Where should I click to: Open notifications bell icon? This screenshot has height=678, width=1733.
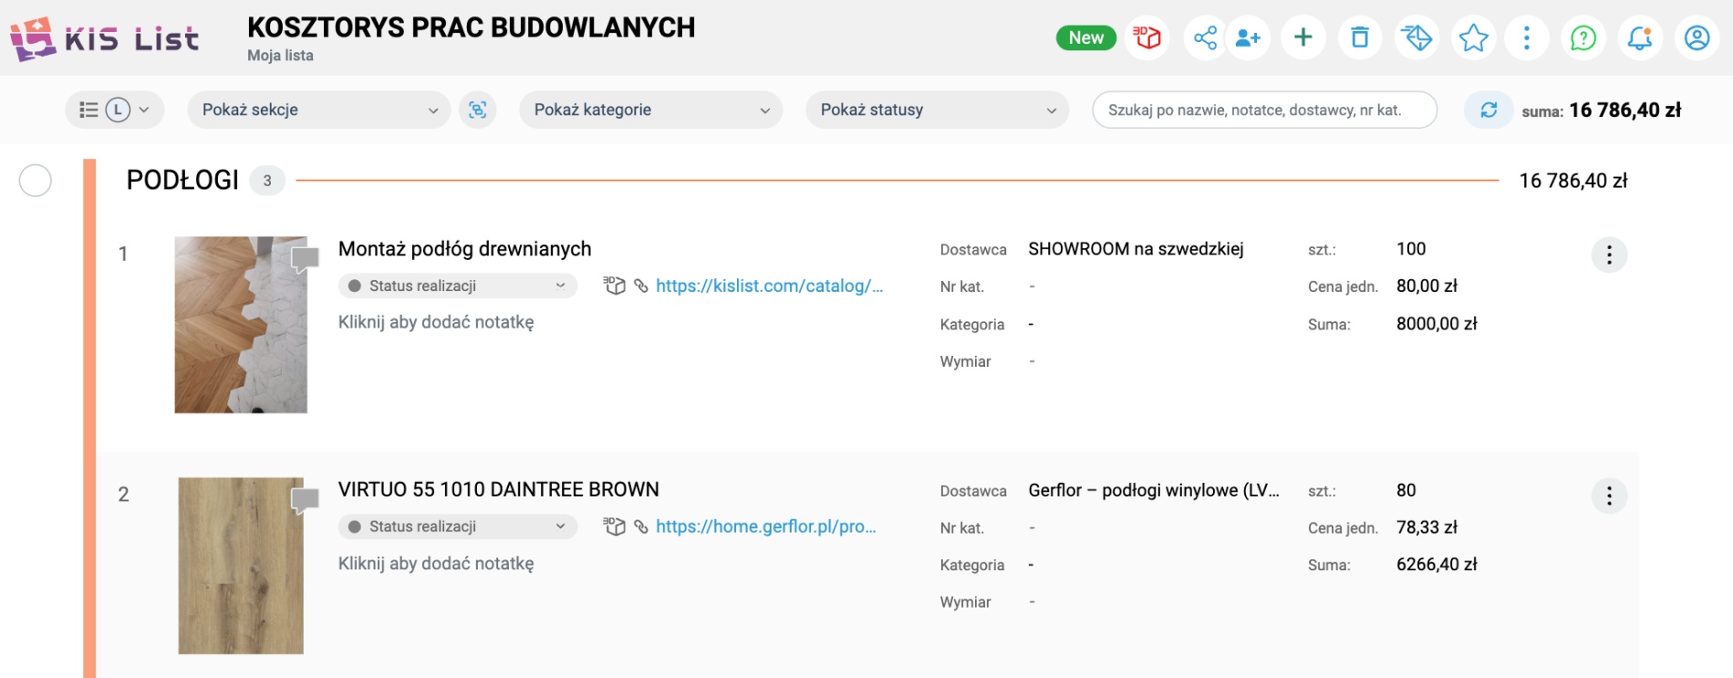tap(1640, 37)
